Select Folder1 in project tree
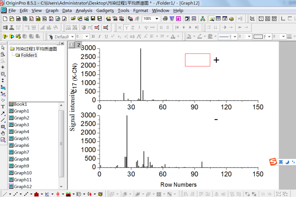 (29, 55)
